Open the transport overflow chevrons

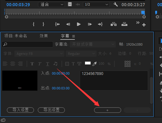138,23
